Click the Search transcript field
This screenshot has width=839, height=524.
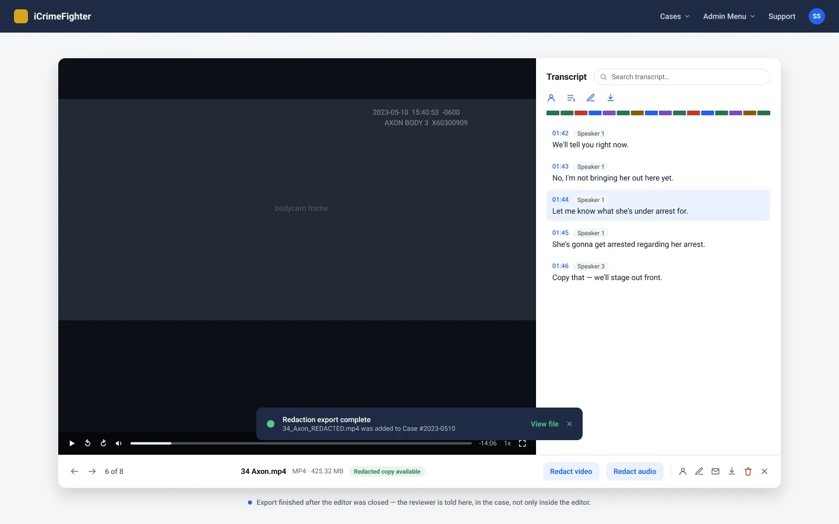(682, 77)
